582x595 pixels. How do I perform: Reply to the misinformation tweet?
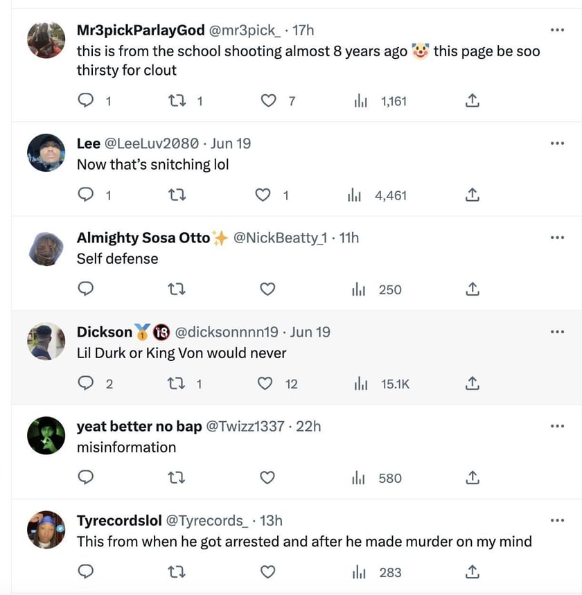click(86, 478)
